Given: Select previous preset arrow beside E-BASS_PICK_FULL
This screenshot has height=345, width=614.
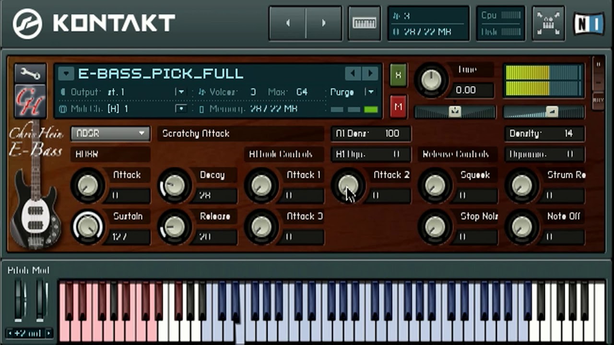Looking at the screenshot, I should coord(353,73).
